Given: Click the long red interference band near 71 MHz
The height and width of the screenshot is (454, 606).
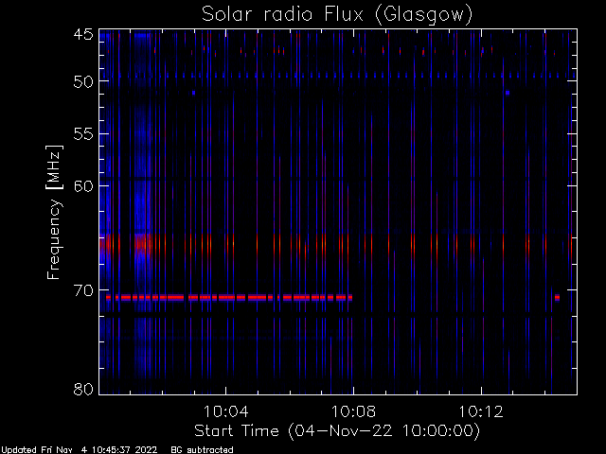Looking at the screenshot, I should tap(229, 298).
